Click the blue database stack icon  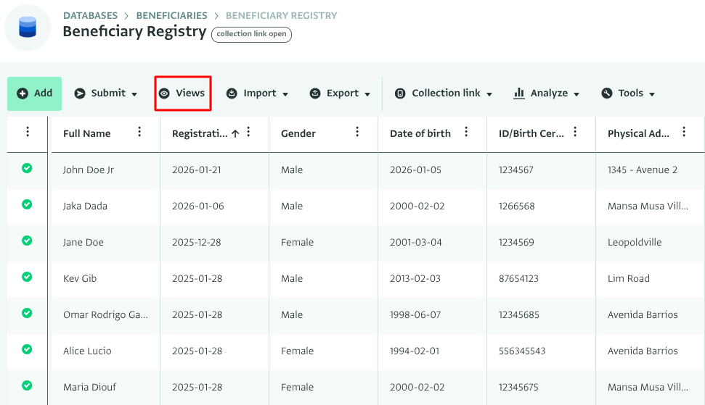click(x=28, y=28)
